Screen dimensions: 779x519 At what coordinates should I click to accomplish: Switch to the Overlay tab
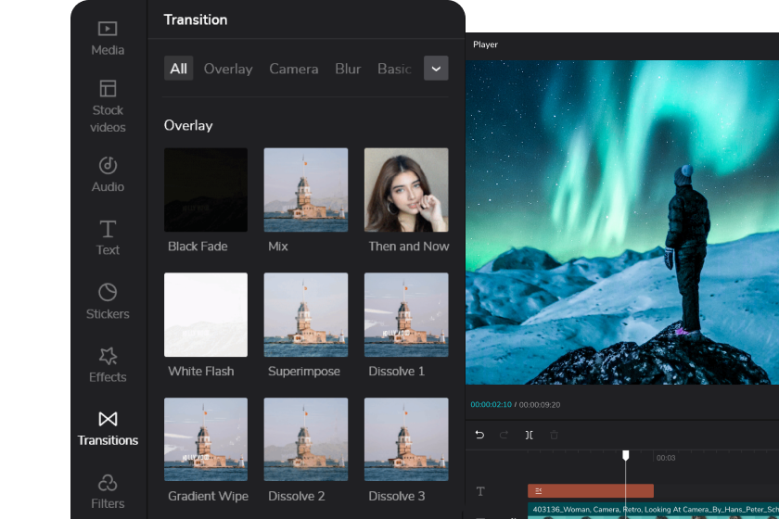(x=228, y=69)
